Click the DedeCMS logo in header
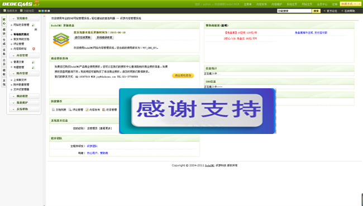 point(17,4)
